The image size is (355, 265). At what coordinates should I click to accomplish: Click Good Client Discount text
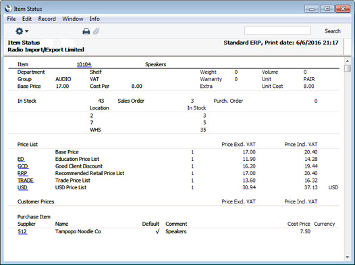(79, 166)
